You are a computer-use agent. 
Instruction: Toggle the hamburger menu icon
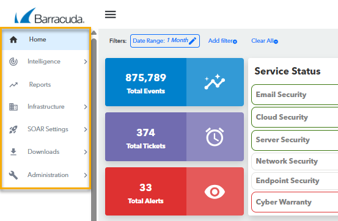(111, 15)
